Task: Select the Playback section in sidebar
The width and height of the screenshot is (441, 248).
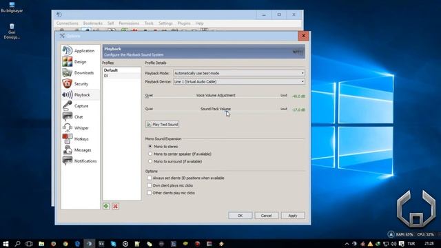Action: pos(80,95)
